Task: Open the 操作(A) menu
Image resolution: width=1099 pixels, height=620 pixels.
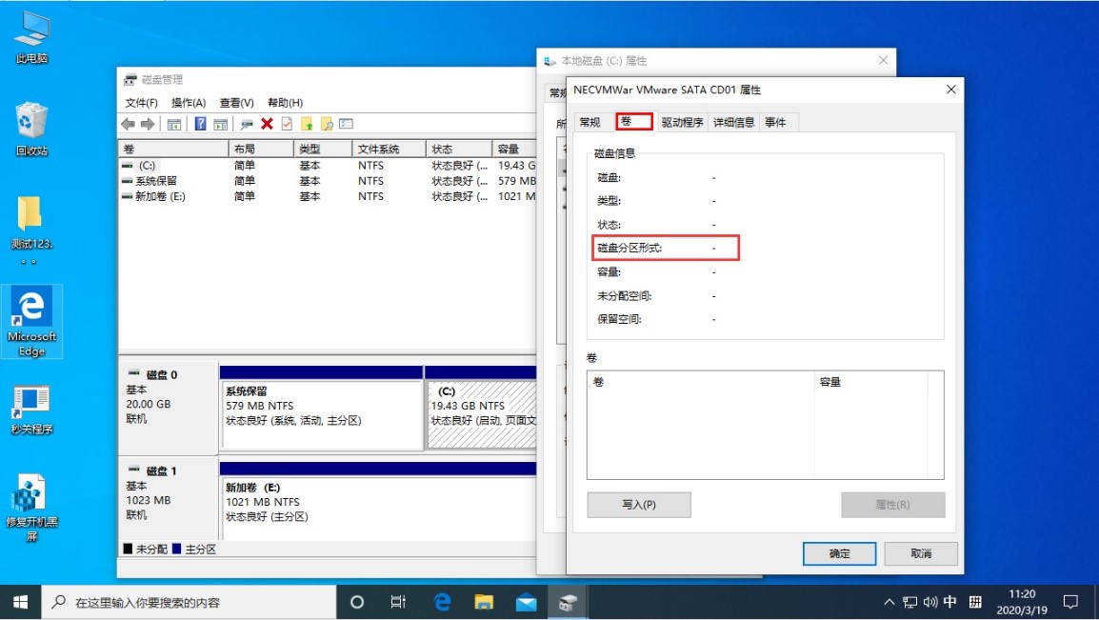Action: tap(189, 103)
